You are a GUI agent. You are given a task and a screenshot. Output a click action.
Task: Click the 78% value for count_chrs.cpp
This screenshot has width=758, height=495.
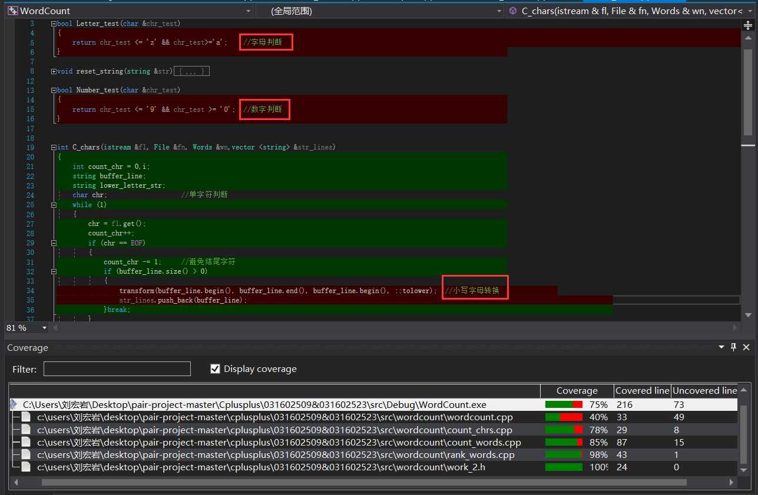tap(598, 430)
